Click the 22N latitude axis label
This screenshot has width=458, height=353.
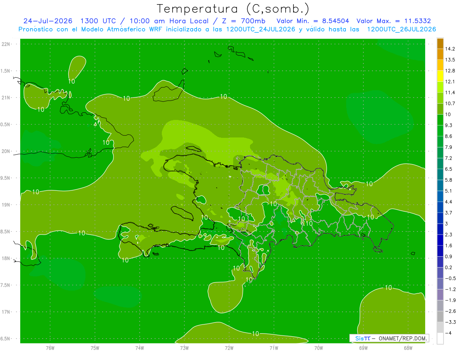[6, 44]
